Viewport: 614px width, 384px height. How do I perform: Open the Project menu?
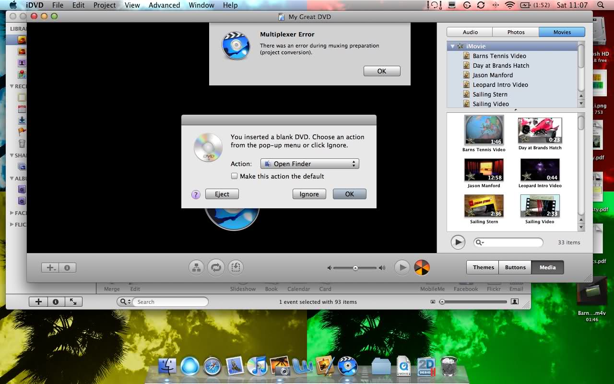coord(105,5)
